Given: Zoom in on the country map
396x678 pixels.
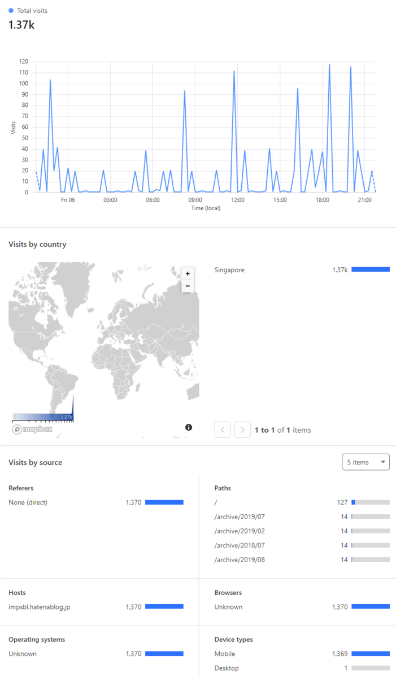Looking at the screenshot, I should point(188,273).
